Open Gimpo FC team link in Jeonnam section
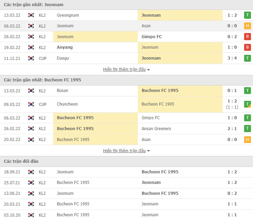 coord(152,37)
